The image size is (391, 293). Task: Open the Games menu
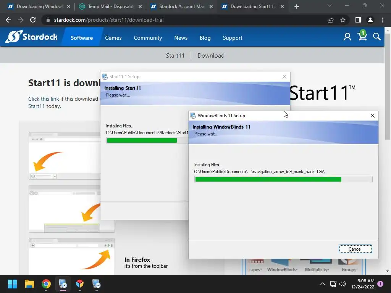click(x=113, y=38)
